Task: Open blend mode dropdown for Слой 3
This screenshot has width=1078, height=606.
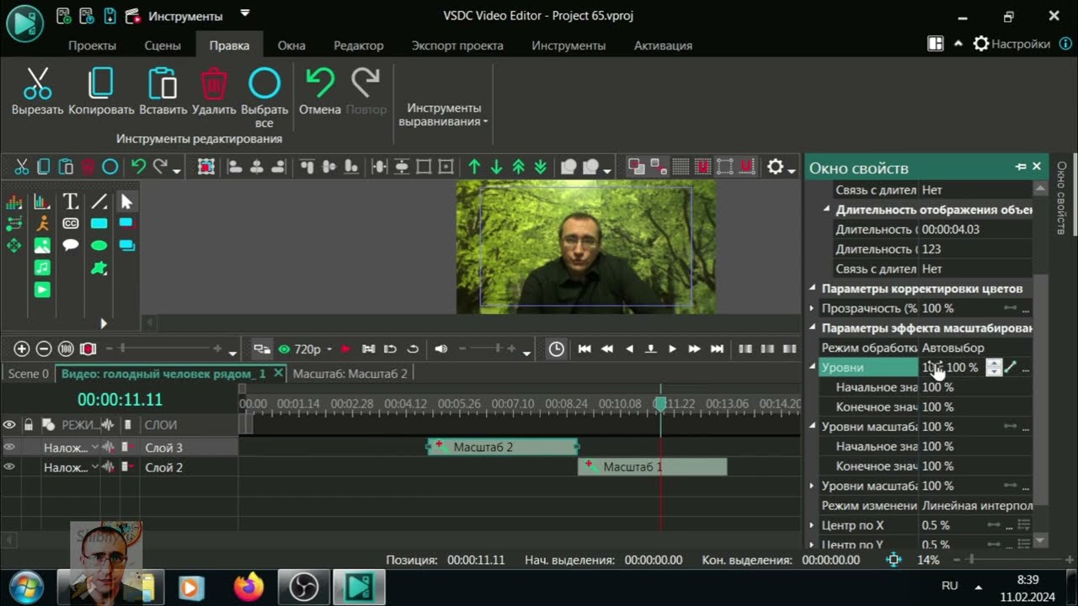Action: tap(95, 447)
